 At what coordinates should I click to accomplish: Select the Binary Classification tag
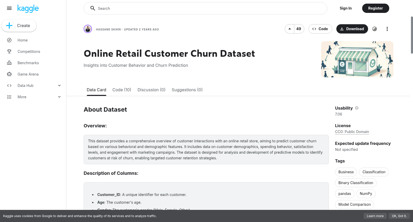[356, 183]
